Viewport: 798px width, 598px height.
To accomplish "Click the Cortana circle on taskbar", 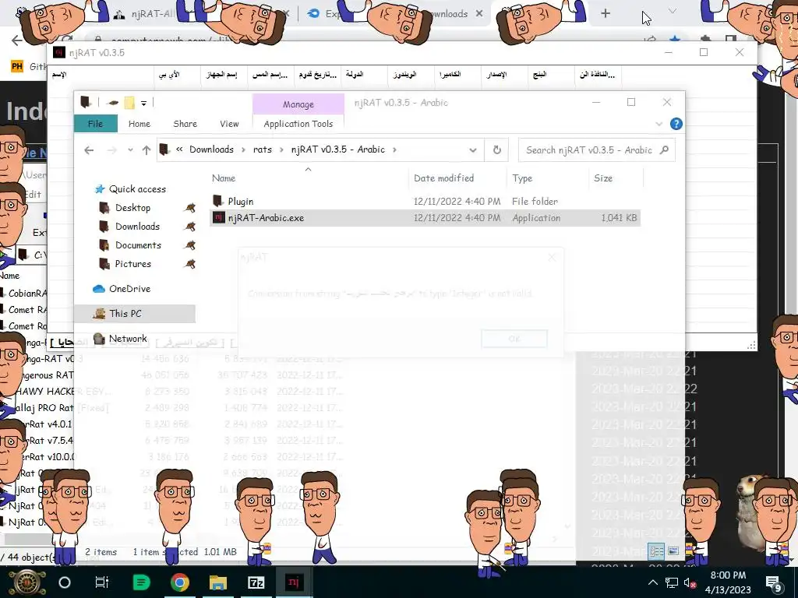I will point(65,582).
